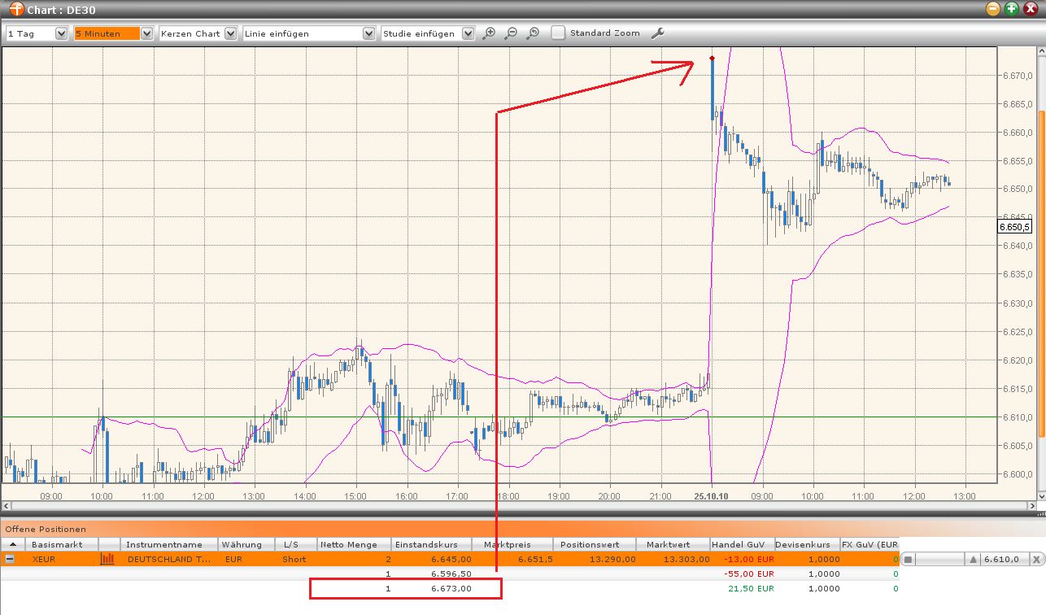The image size is (1046, 615).
Task: Open the Studie einfügen dropdown
Action: pos(428,33)
